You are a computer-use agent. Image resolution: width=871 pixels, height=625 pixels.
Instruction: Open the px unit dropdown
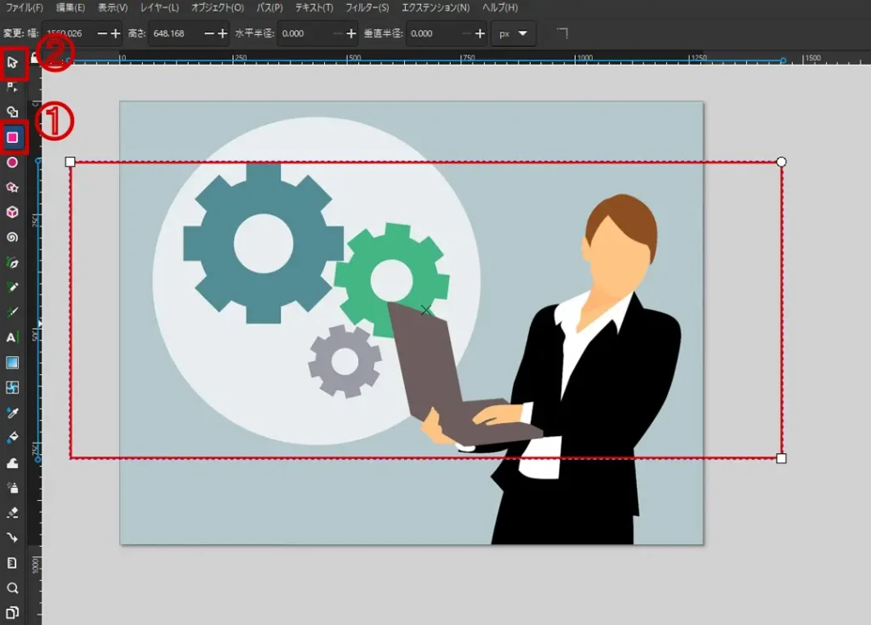click(x=514, y=34)
